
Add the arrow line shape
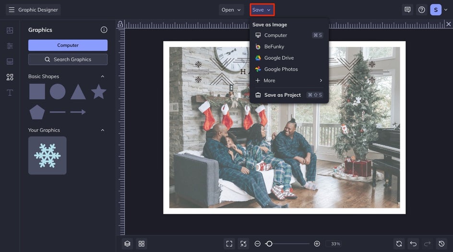point(78,112)
